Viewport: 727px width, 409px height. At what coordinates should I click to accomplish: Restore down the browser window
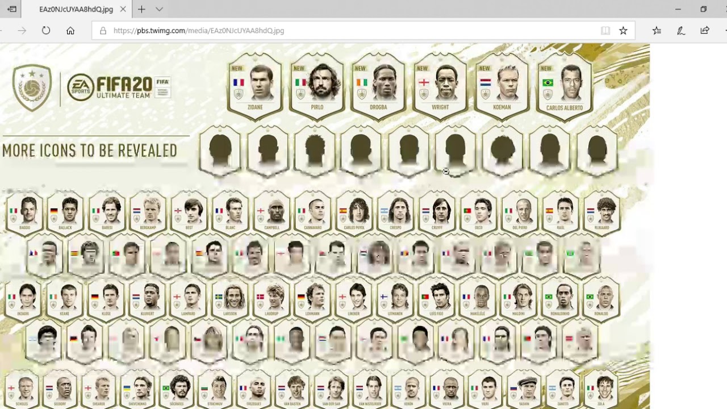(703, 9)
